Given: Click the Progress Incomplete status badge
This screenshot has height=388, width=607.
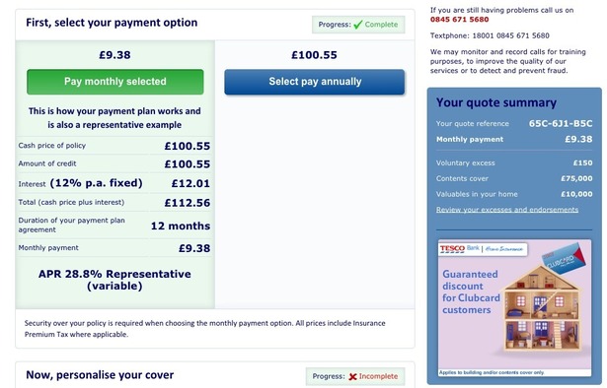Looking at the screenshot, I should click(355, 376).
